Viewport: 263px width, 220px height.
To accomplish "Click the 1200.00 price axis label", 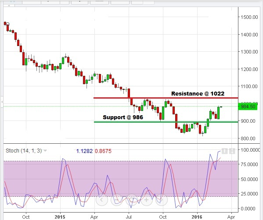I will coord(249,69).
